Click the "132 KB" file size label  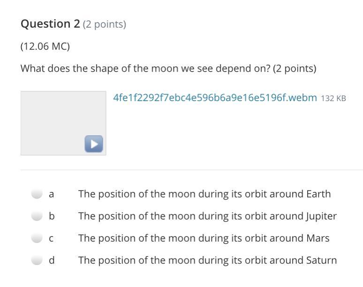[x=333, y=98]
